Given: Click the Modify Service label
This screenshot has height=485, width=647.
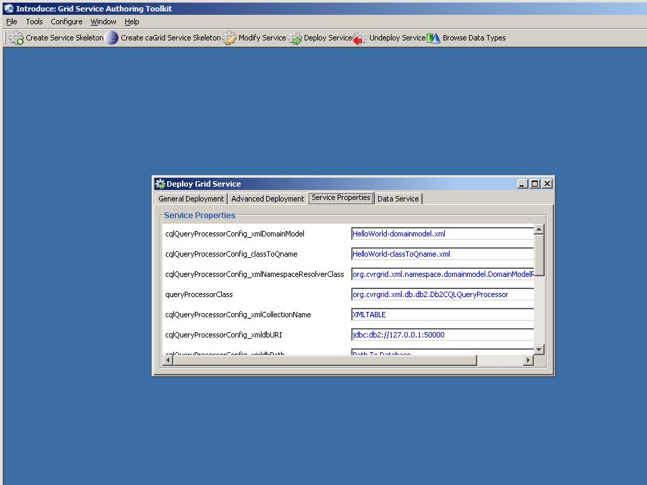Looking at the screenshot, I should point(262,38).
